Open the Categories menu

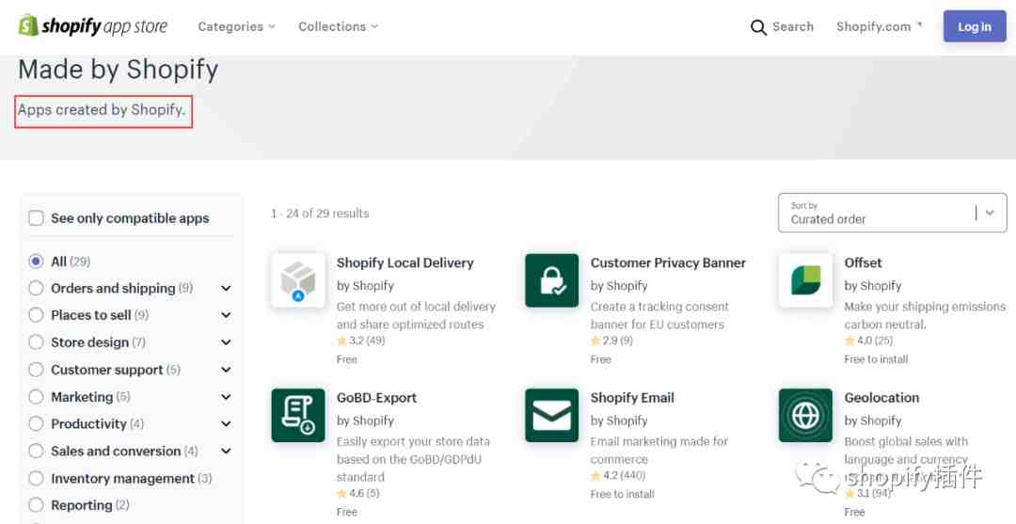(236, 26)
